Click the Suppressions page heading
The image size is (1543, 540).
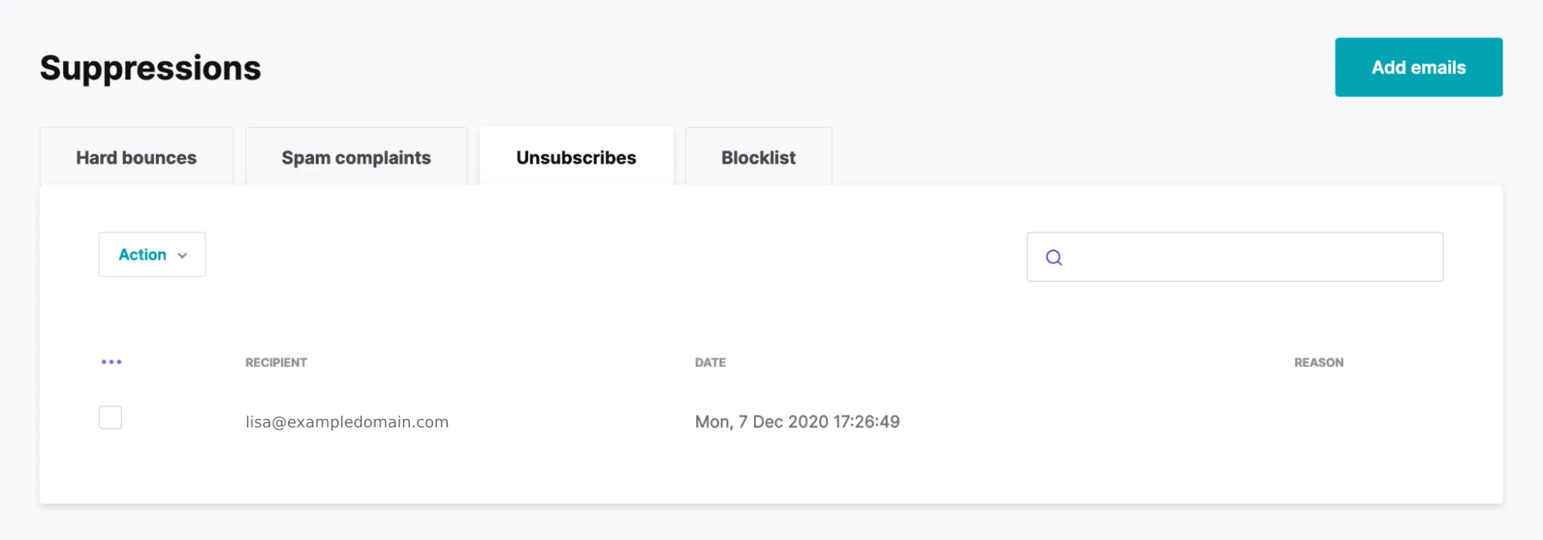[151, 68]
